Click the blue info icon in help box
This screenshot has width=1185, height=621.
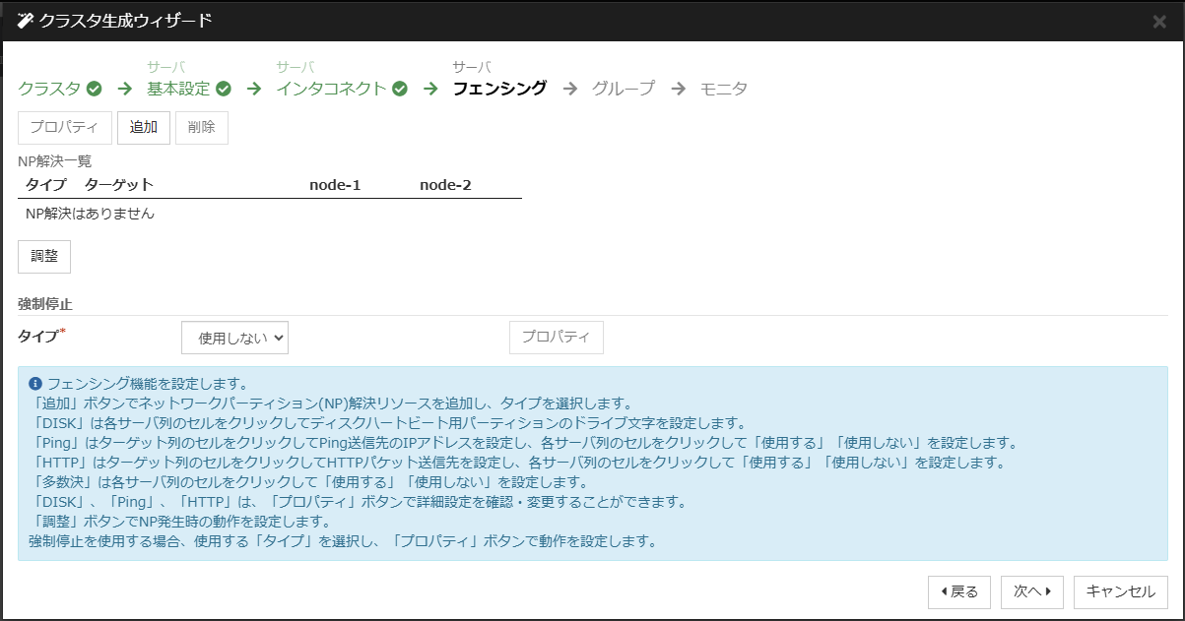pos(35,384)
